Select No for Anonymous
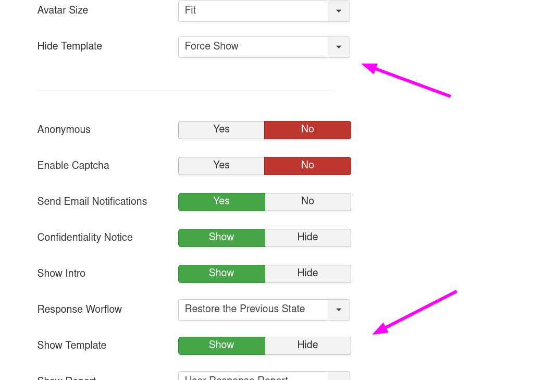The width and height of the screenshot is (545, 380). [307, 130]
